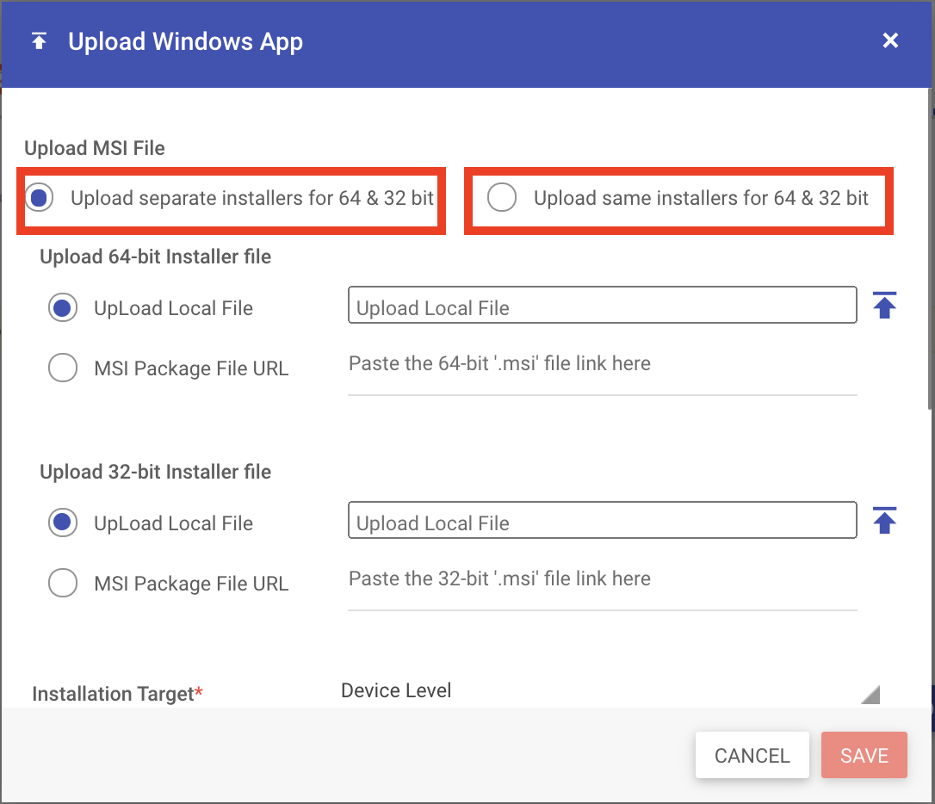
Task: Click the SAVE button
Action: pos(864,755)
